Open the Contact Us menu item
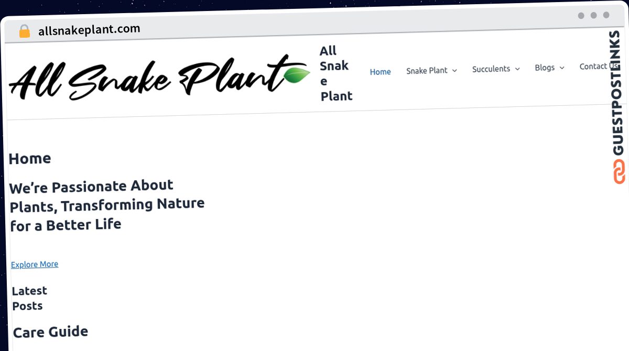Viewport: 629px width, 351px height. coord(599,66)
